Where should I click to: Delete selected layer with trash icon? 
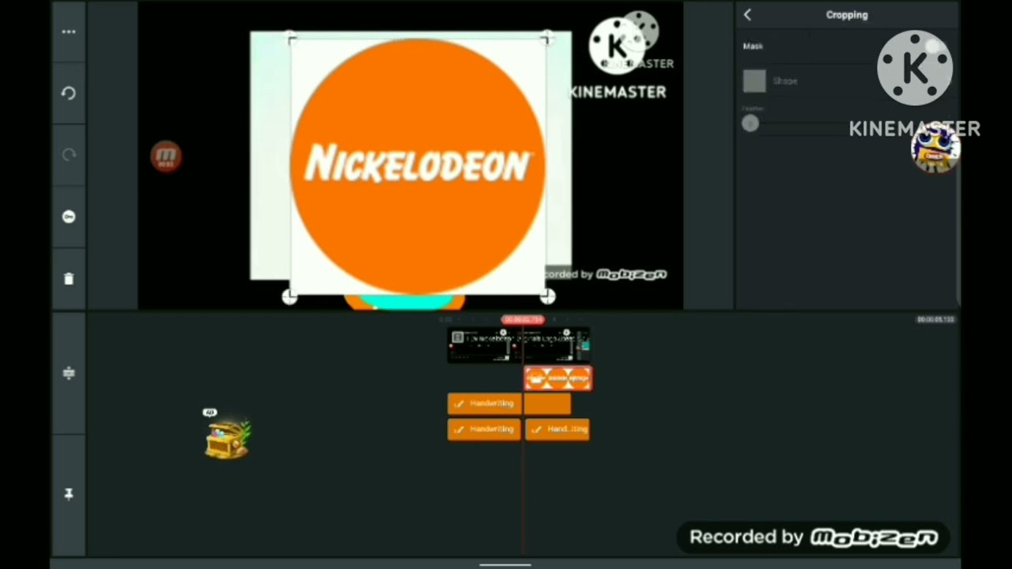(69, 278)
